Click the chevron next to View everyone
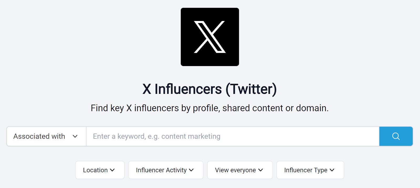Viewport: 420px width, 188px height. (261, 170)
